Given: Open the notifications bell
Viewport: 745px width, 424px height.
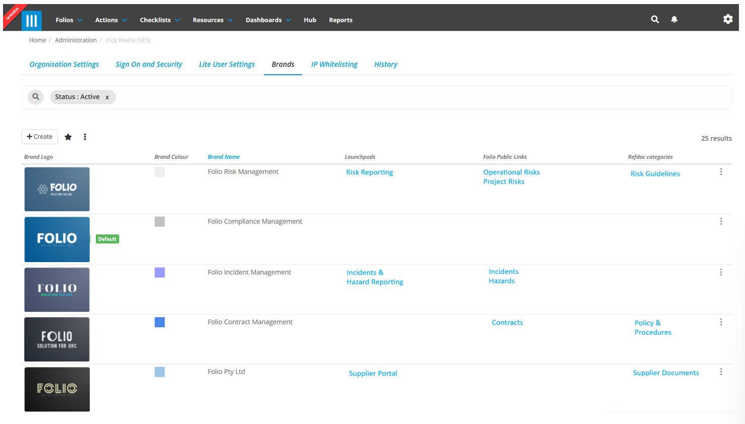Looking at the screenshot, I should [x=674, y=20].
